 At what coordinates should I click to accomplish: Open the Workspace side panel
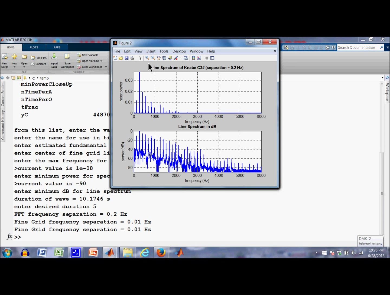[387, 92]
